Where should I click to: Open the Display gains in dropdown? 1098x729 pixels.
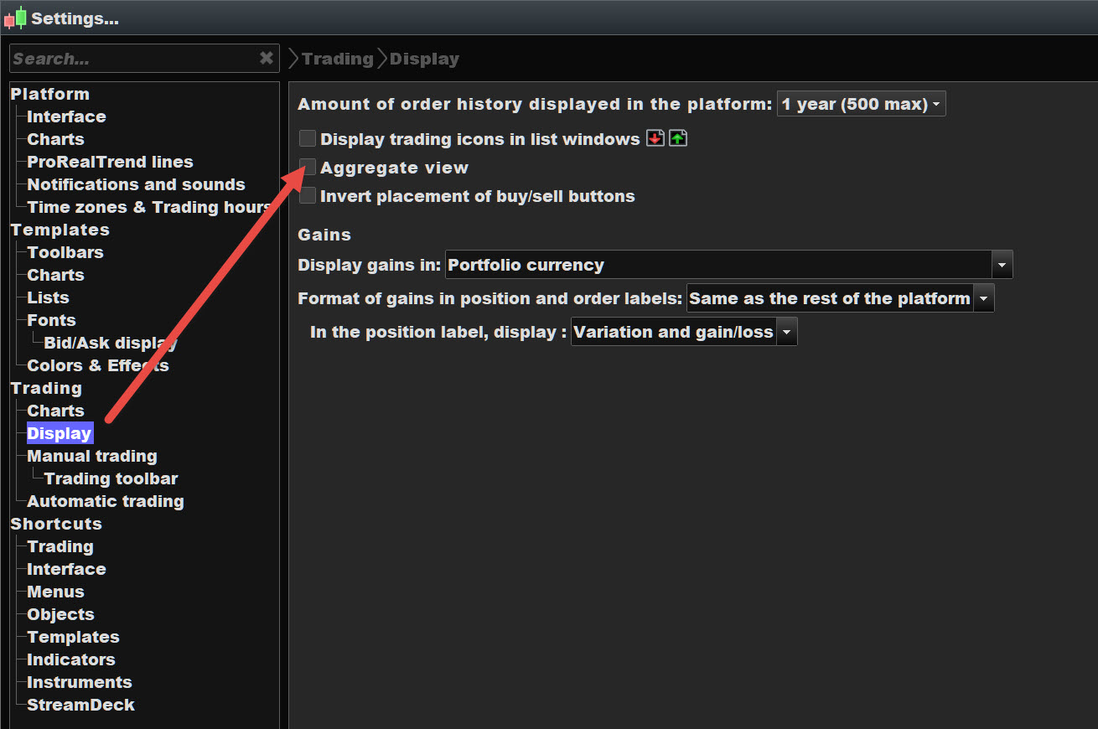pos(728,265)
